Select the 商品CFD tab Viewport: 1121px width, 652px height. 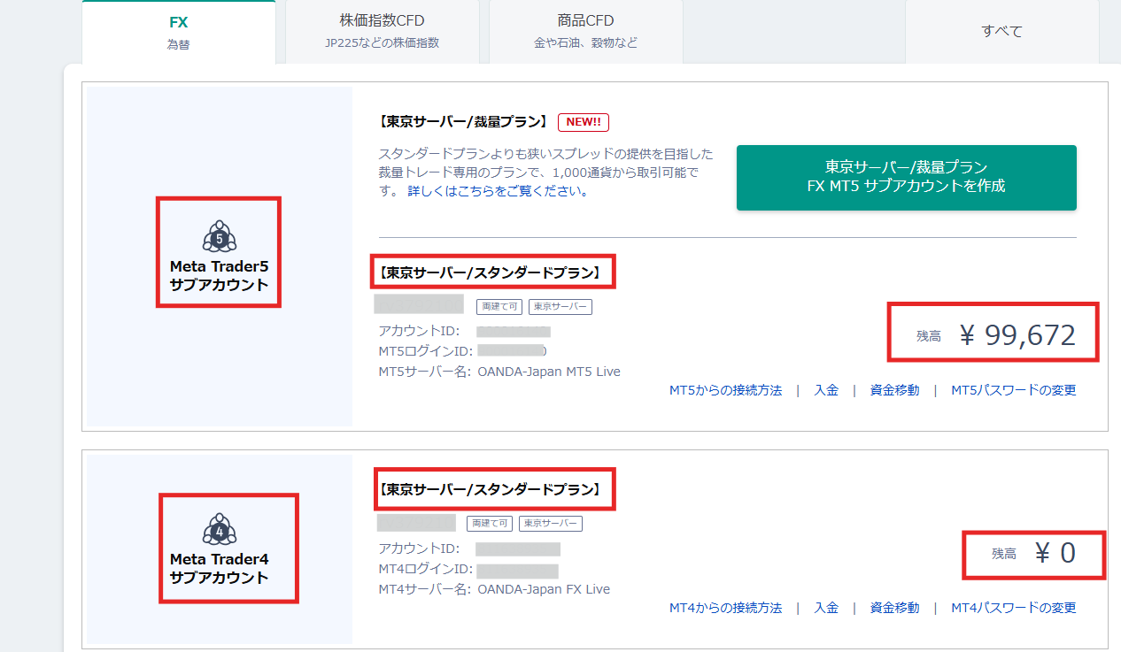pyautogui.click(x=585, y=31)
